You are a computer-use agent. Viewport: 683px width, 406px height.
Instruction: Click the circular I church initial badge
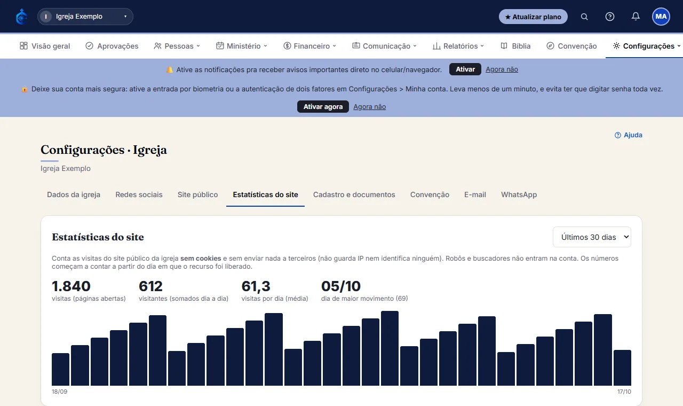pos(46,17)
